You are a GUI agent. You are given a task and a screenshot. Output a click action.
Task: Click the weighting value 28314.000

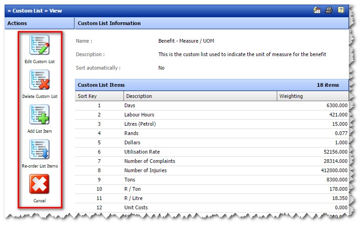click(335, 161)
